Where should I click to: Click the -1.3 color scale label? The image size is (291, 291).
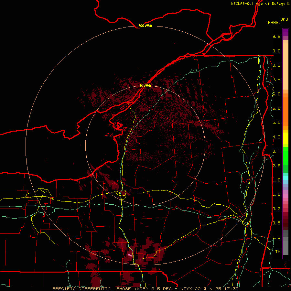point(275,237)
